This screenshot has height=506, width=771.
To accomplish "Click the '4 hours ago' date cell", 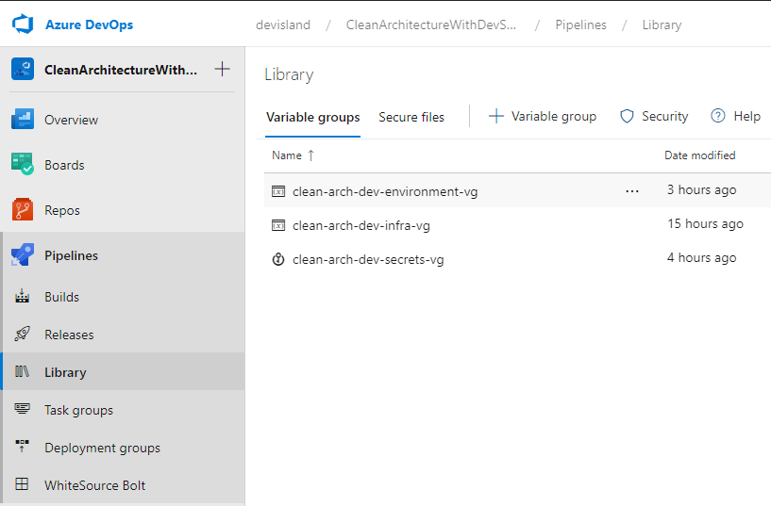I will click(x=702, y=257).
